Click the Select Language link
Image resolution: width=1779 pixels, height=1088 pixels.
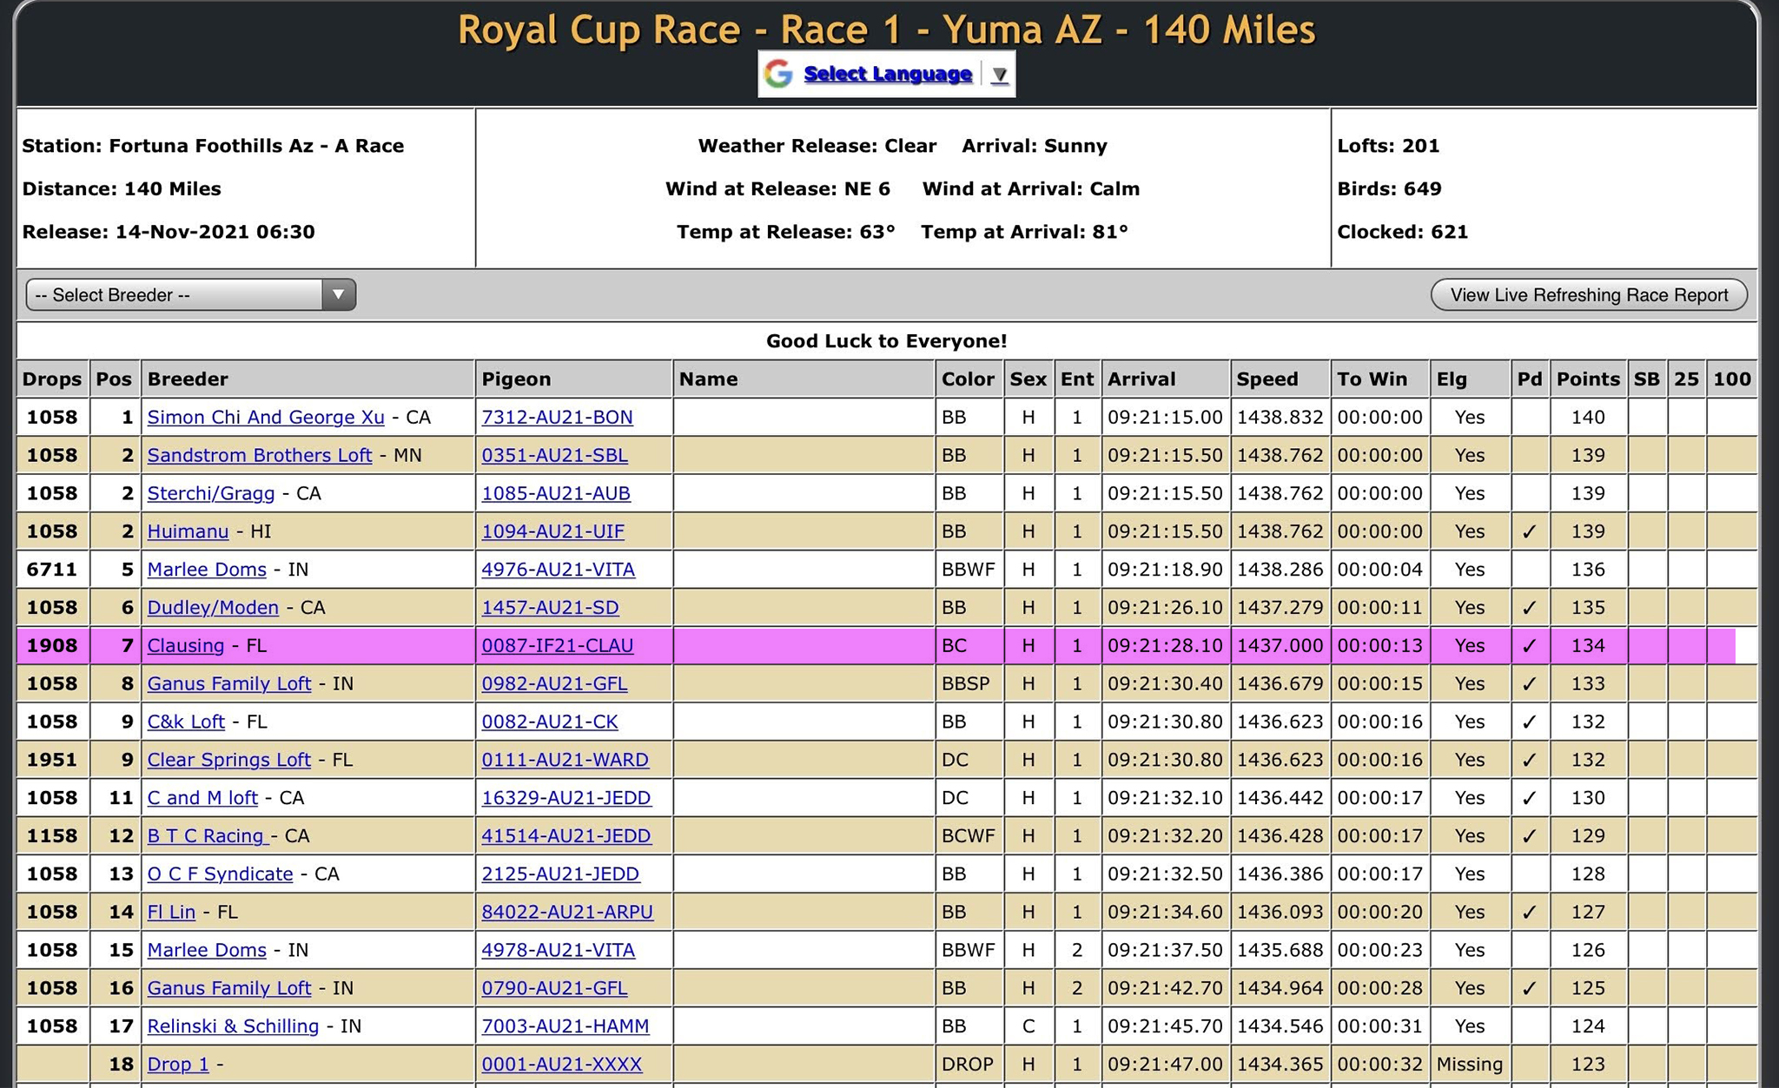coord(887,74)
